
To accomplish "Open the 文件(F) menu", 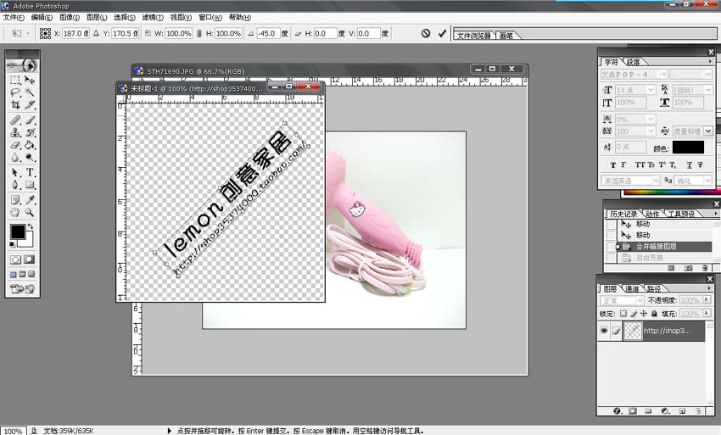I will point(14,18).
